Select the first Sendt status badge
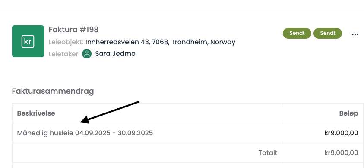Image resolution: width=364 pixels, height=168 pixels. pyautogui.click(x=297, y=33)
